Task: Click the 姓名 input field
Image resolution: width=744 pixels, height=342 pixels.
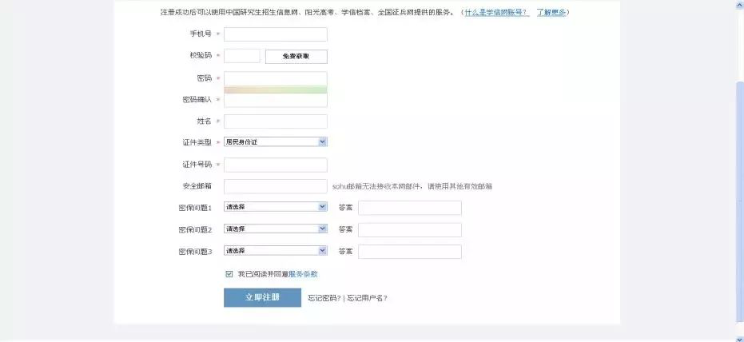Action: 275,121
